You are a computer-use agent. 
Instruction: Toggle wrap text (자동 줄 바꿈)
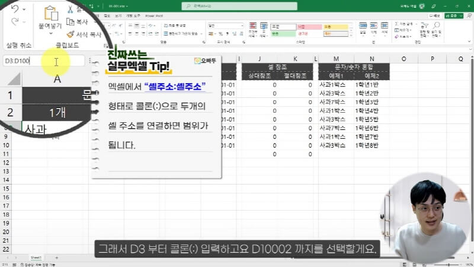click(175, 26)
